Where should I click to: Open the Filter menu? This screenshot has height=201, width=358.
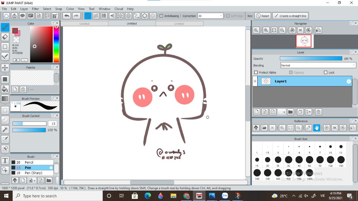tap(35, 9)
